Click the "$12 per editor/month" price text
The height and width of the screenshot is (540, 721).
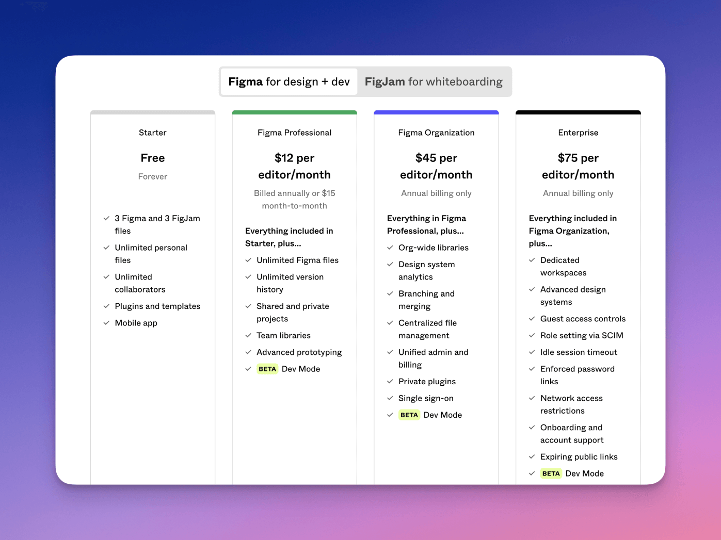(294, 166)
